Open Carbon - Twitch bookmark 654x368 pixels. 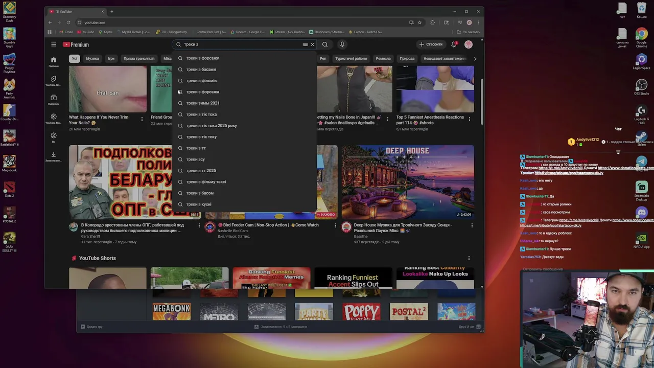coord(365,32)
